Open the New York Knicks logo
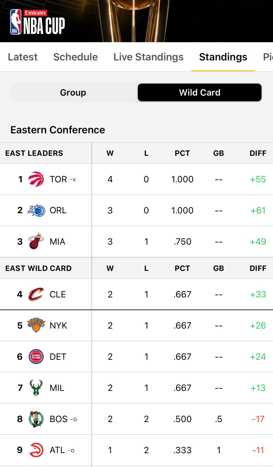273x467 pixels. [36, 325]
